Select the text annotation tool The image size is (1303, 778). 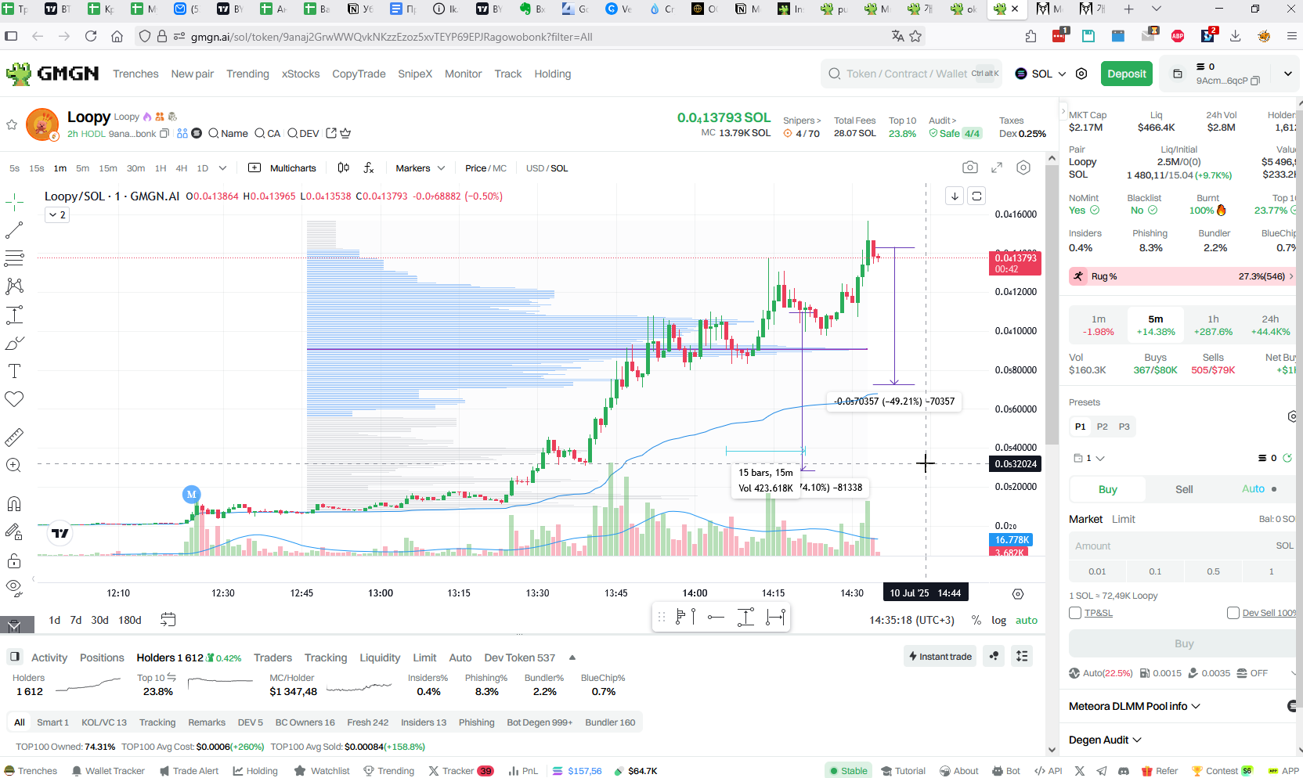(14, 371)
